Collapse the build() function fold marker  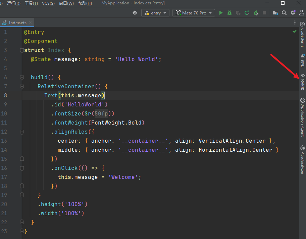click(x=22, y=78)
